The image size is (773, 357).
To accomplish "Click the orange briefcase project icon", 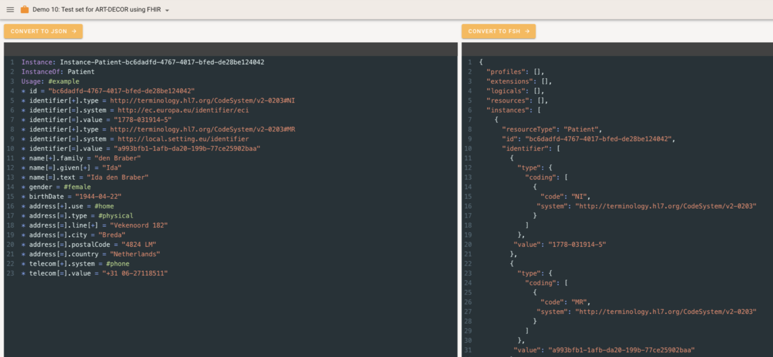I will pyautogui.click(x=25, y=9).
